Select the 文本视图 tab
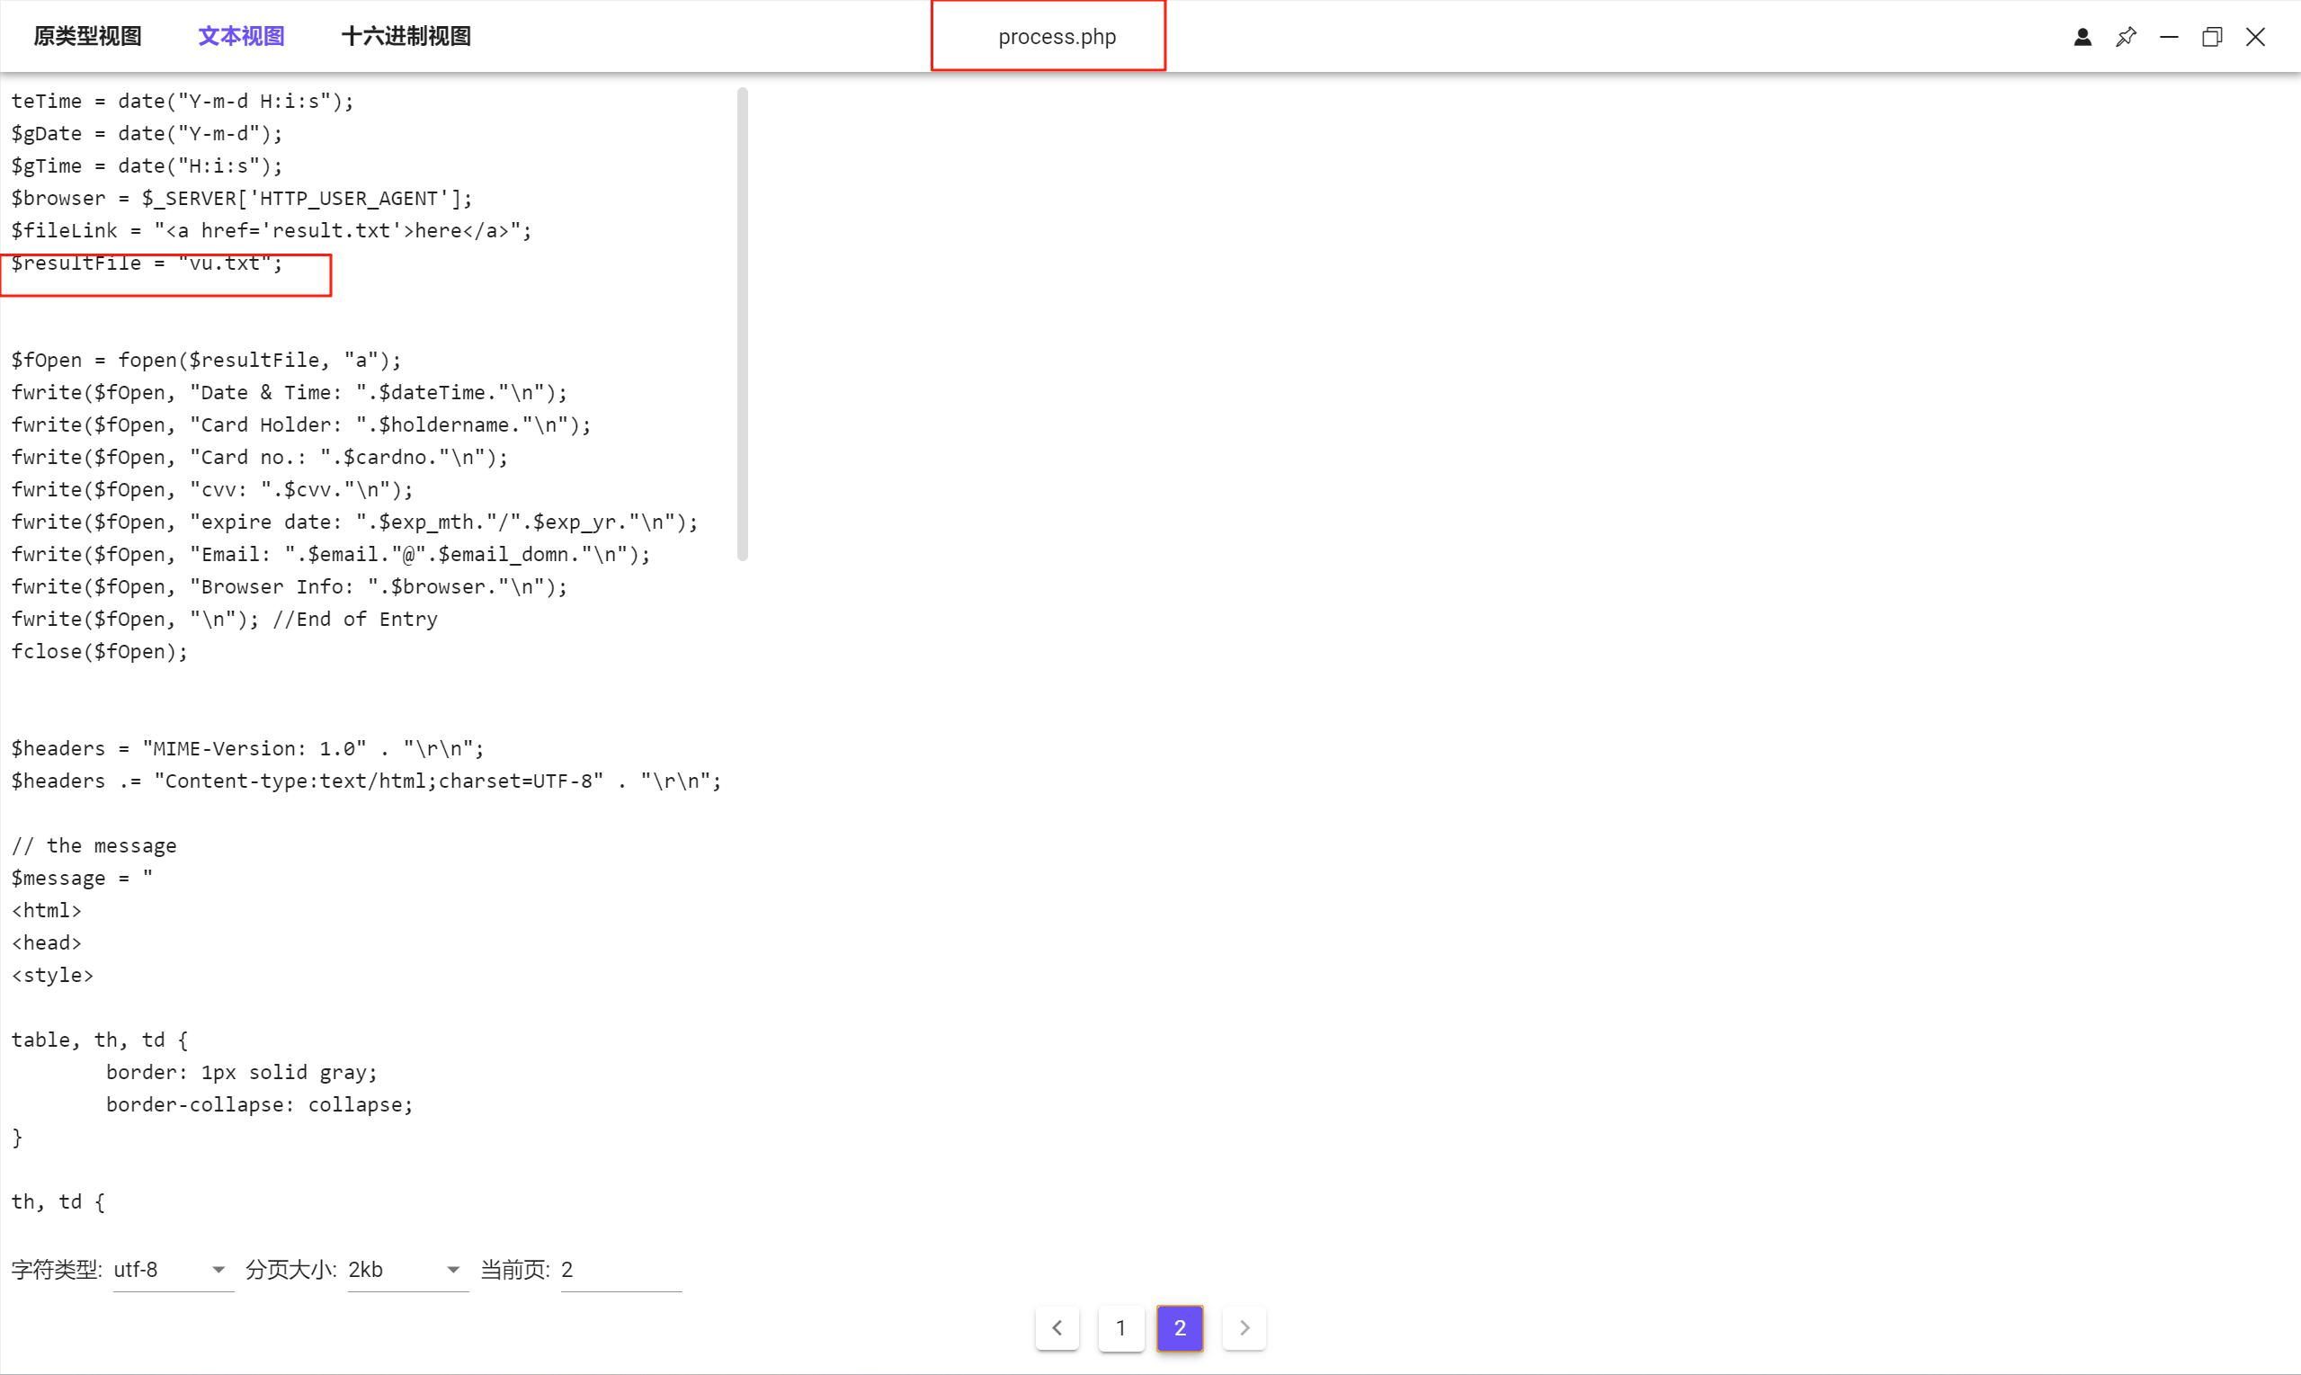The width and height of the screenshot is (2301, 1375). coord(241,36)
